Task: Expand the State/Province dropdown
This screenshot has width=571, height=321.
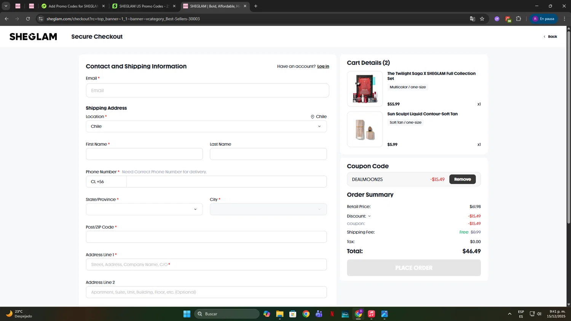Action: 144,209
